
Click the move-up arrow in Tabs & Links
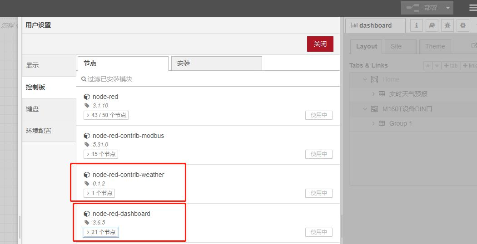click(428, 66)
